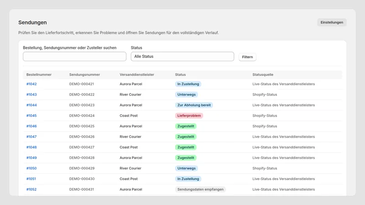Open order #1045
Viewport: 365px width, 205px height.
31,116
